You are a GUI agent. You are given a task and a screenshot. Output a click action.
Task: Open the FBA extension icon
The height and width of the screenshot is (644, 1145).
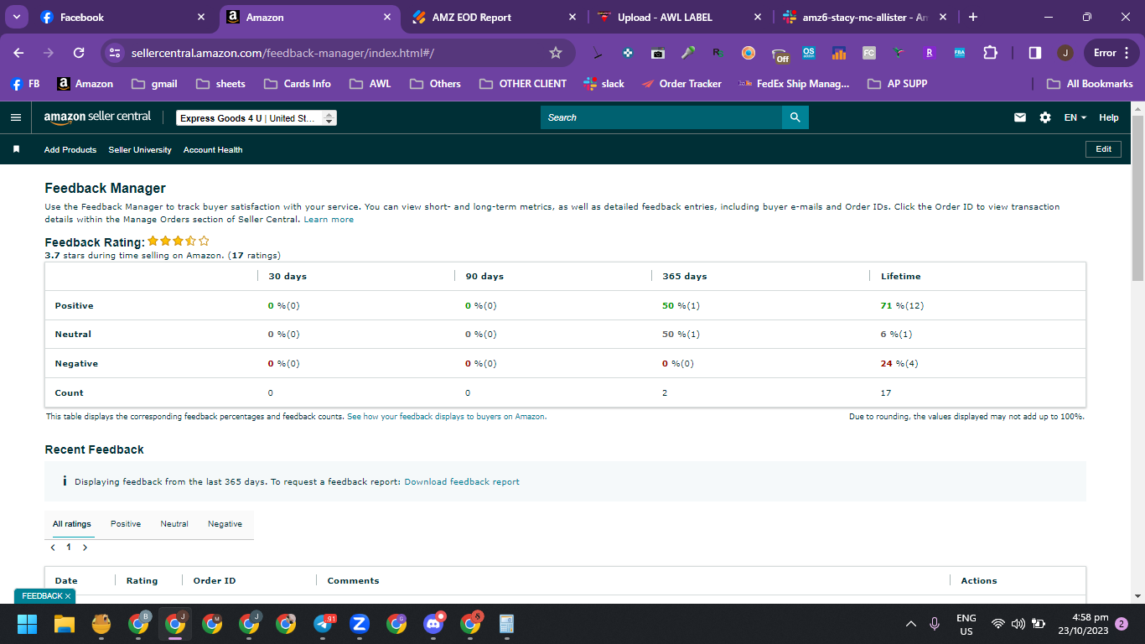click(960, 53)
